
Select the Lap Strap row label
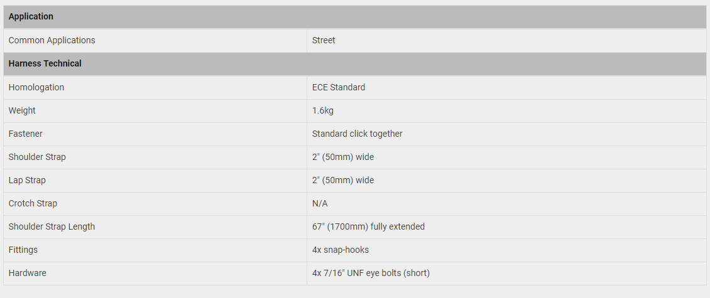tap(27, 181)
